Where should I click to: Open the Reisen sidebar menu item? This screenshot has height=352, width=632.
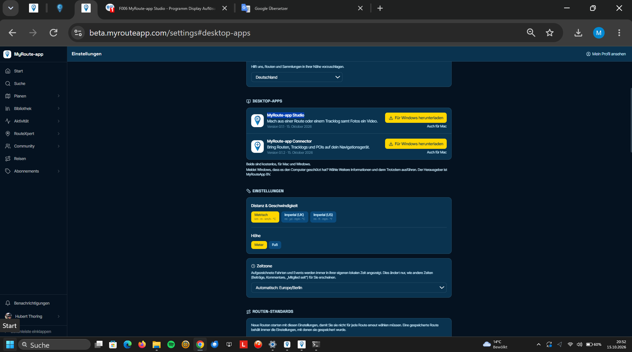coord(33,158)
